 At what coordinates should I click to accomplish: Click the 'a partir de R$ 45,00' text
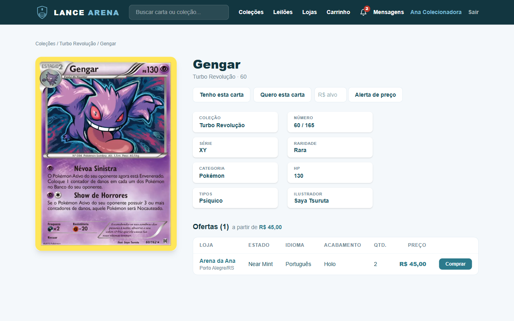(257, 227)
